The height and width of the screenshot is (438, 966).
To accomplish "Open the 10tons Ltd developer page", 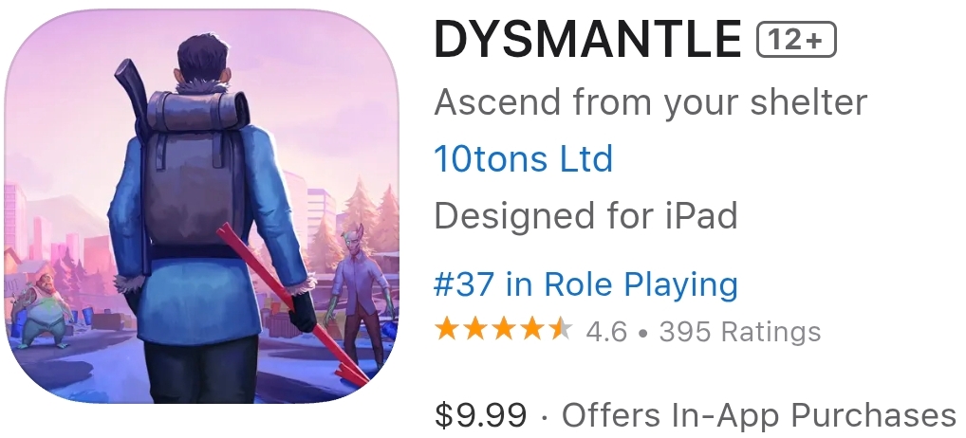I will (523, 158).
